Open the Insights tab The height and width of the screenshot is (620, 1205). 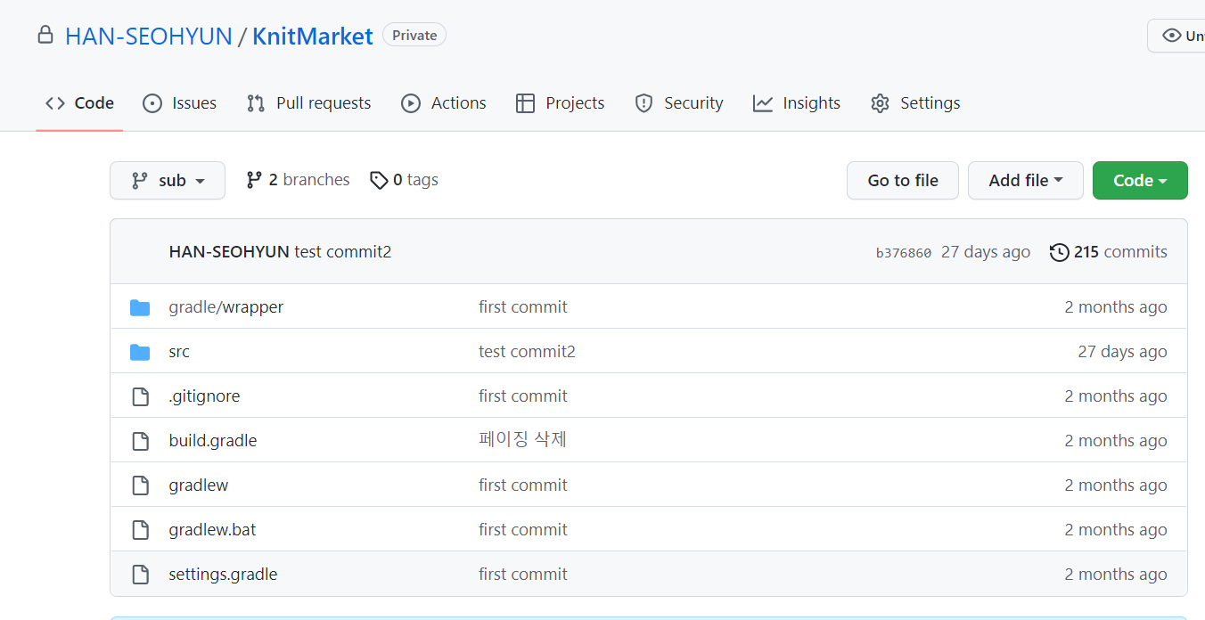point(796,103)
